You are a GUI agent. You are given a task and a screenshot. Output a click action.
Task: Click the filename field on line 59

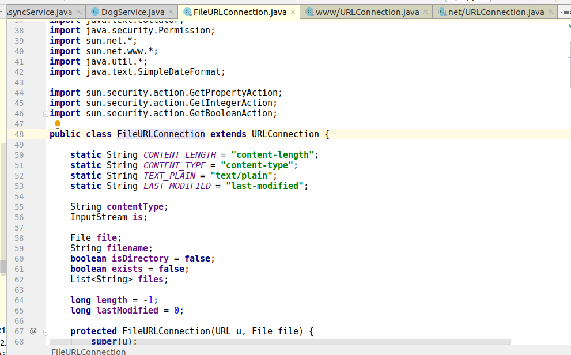(127, 248)
